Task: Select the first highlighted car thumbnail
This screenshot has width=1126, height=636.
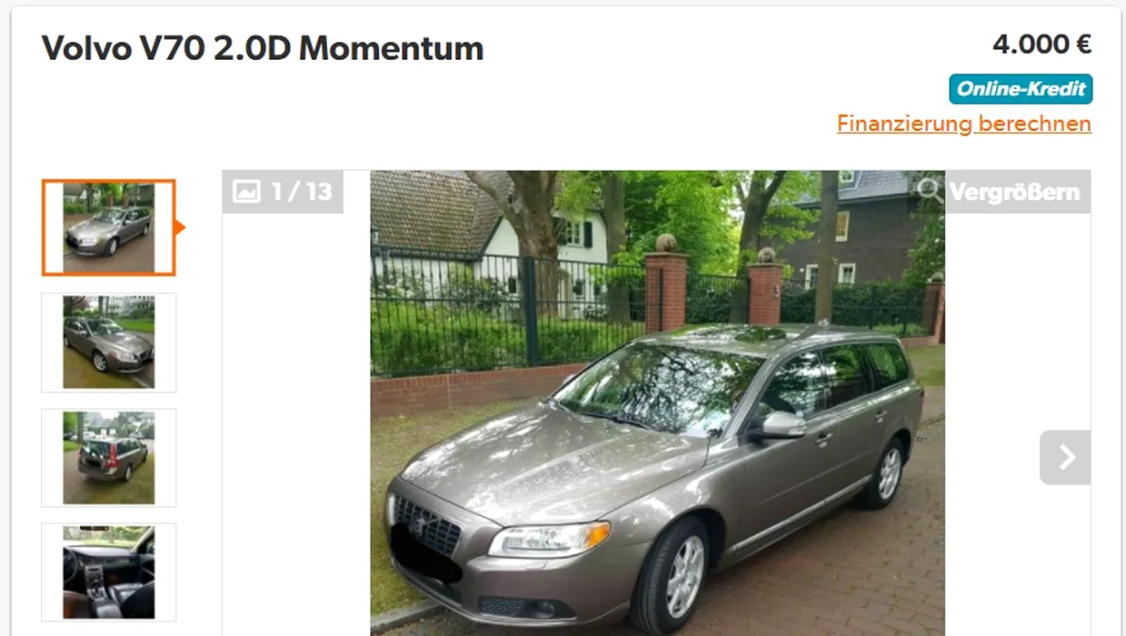Action: [x=108, y=227]
